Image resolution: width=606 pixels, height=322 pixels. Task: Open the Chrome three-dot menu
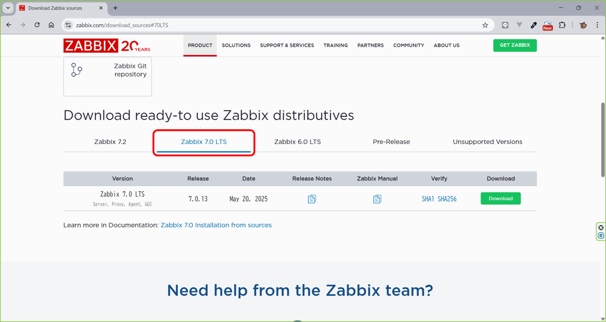point(597,25)
